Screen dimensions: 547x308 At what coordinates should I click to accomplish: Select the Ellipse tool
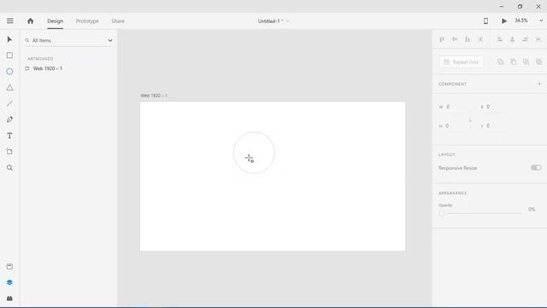pos(9,72)
